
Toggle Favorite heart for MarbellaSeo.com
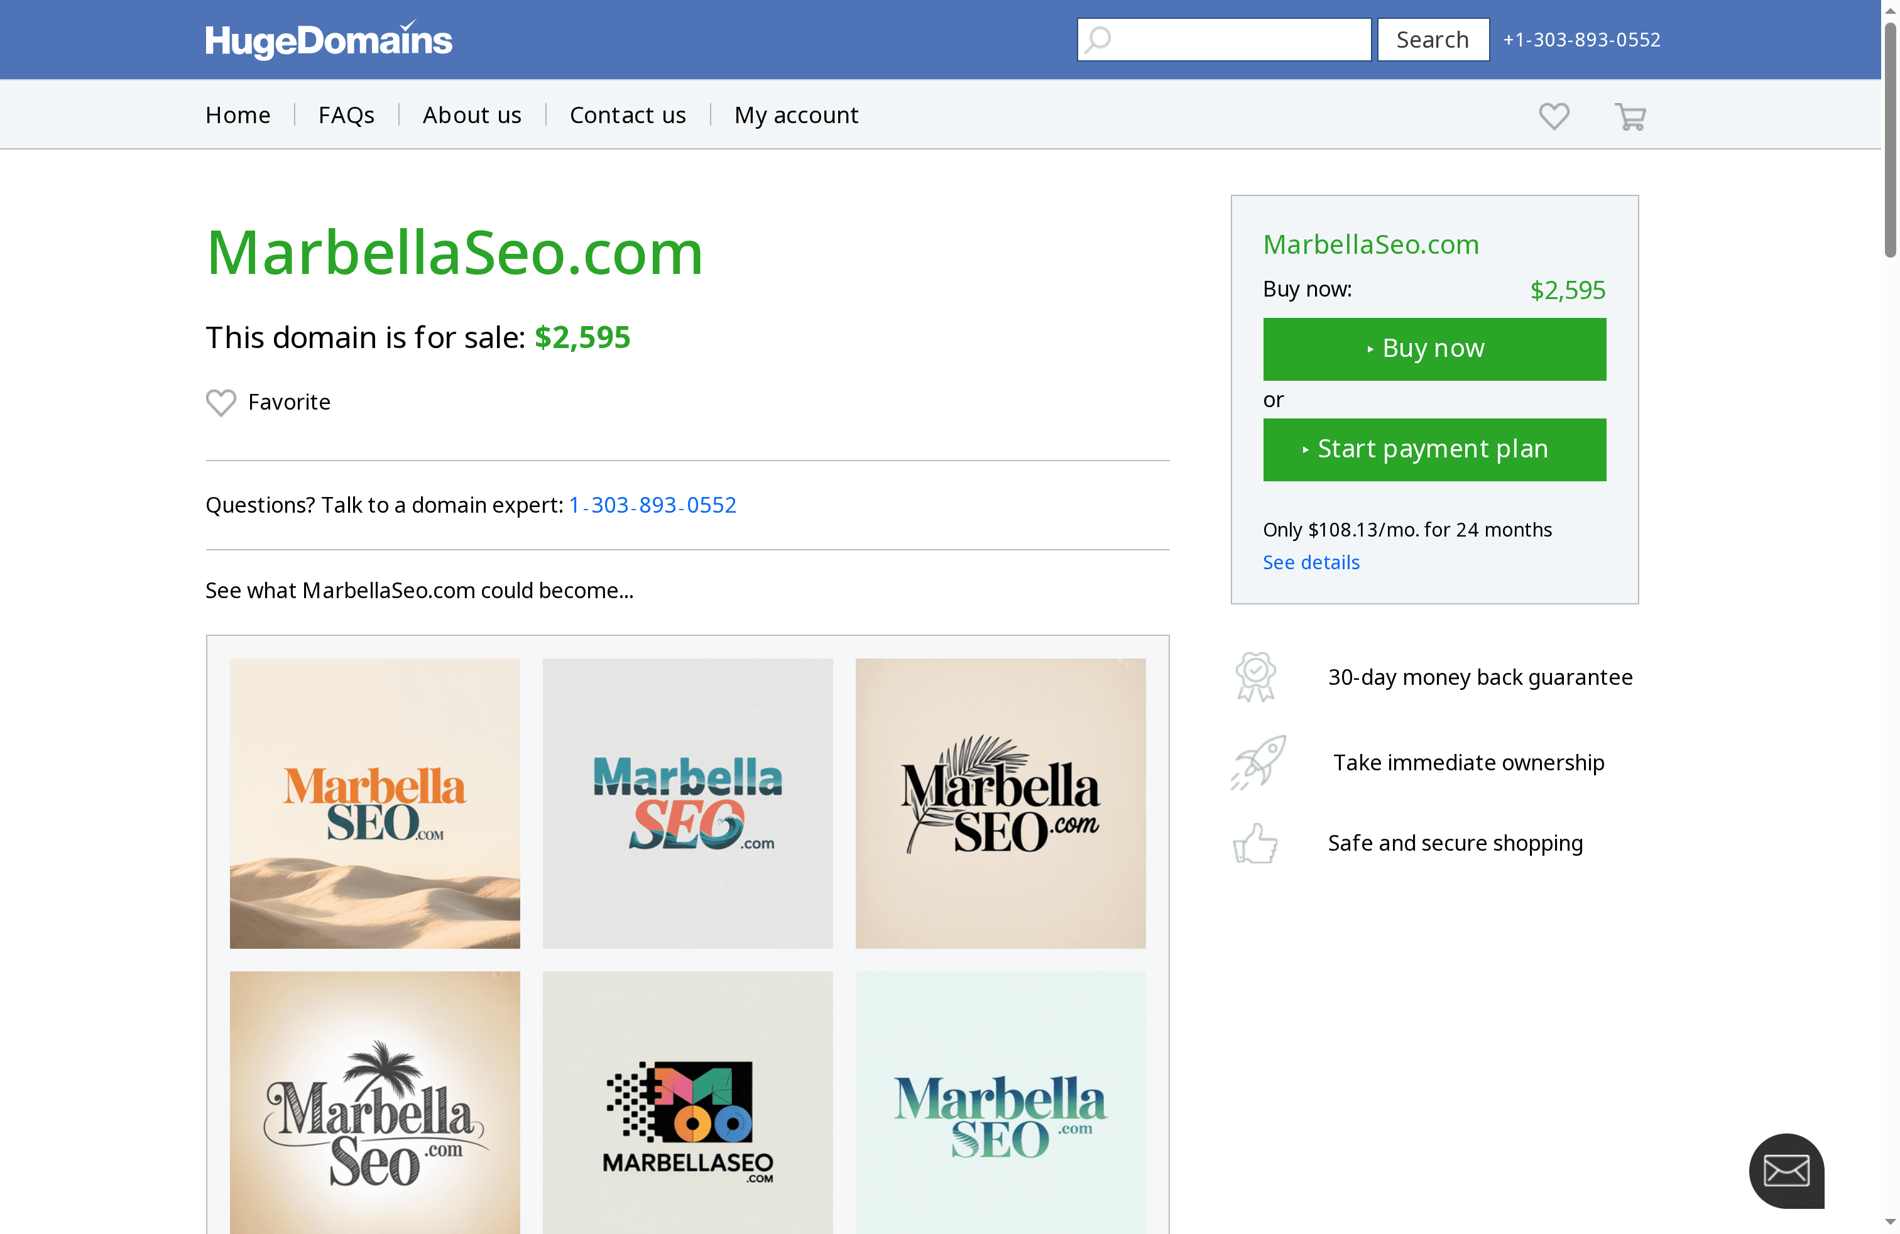click(x=221, y=402)
